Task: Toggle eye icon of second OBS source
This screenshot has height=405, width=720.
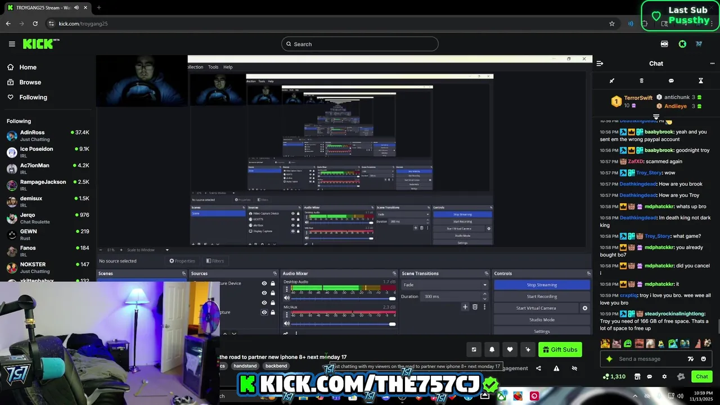Action: click(x=264, y=293)
